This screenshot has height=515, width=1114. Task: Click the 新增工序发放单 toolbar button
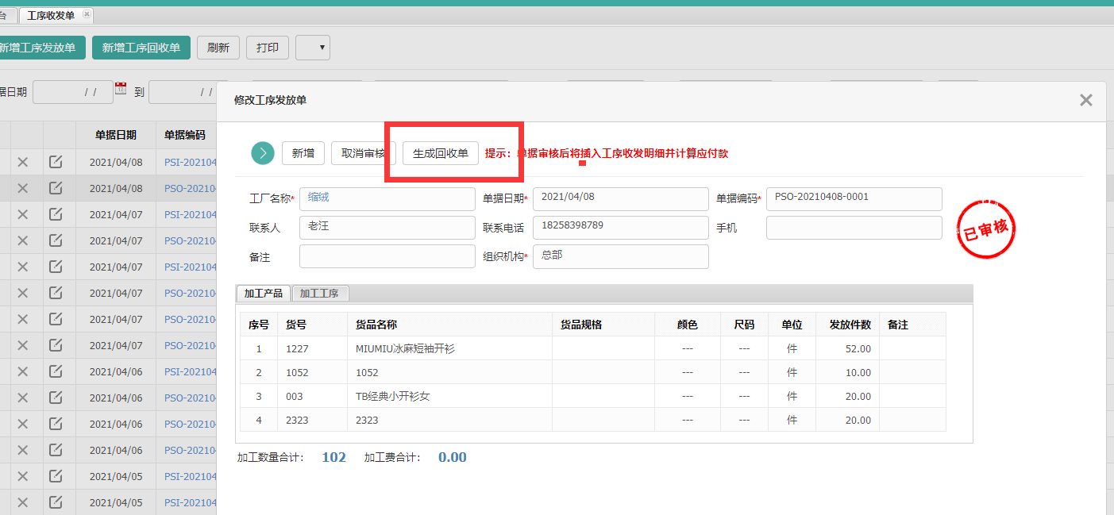38,48
